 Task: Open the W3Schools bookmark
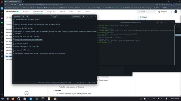[25, 8]
